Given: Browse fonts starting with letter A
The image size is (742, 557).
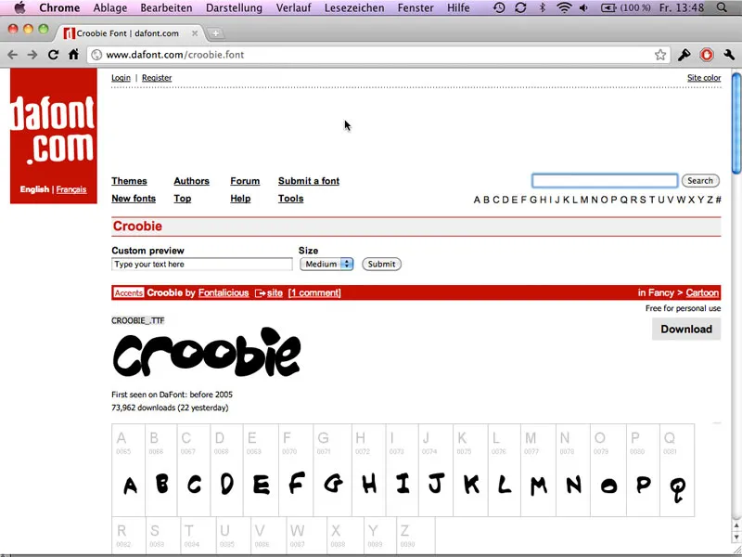Looking at the screenshot, I should (x=477, y=200).
